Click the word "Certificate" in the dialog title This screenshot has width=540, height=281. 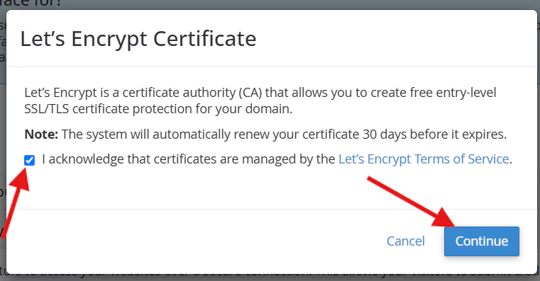(x=204, y=38)
